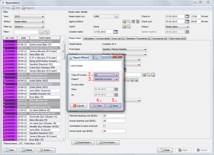Click into the Filter text field
Viewport: 214px width, 155px height.
pos(26,32)
